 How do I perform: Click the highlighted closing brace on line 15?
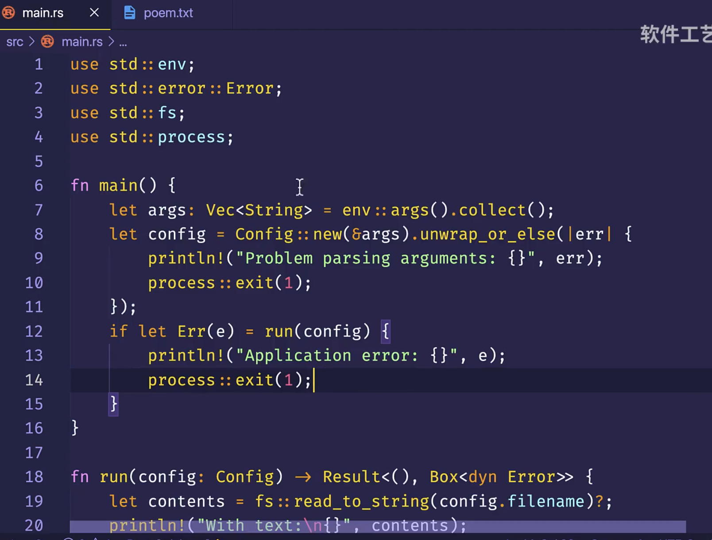point(114,404)
